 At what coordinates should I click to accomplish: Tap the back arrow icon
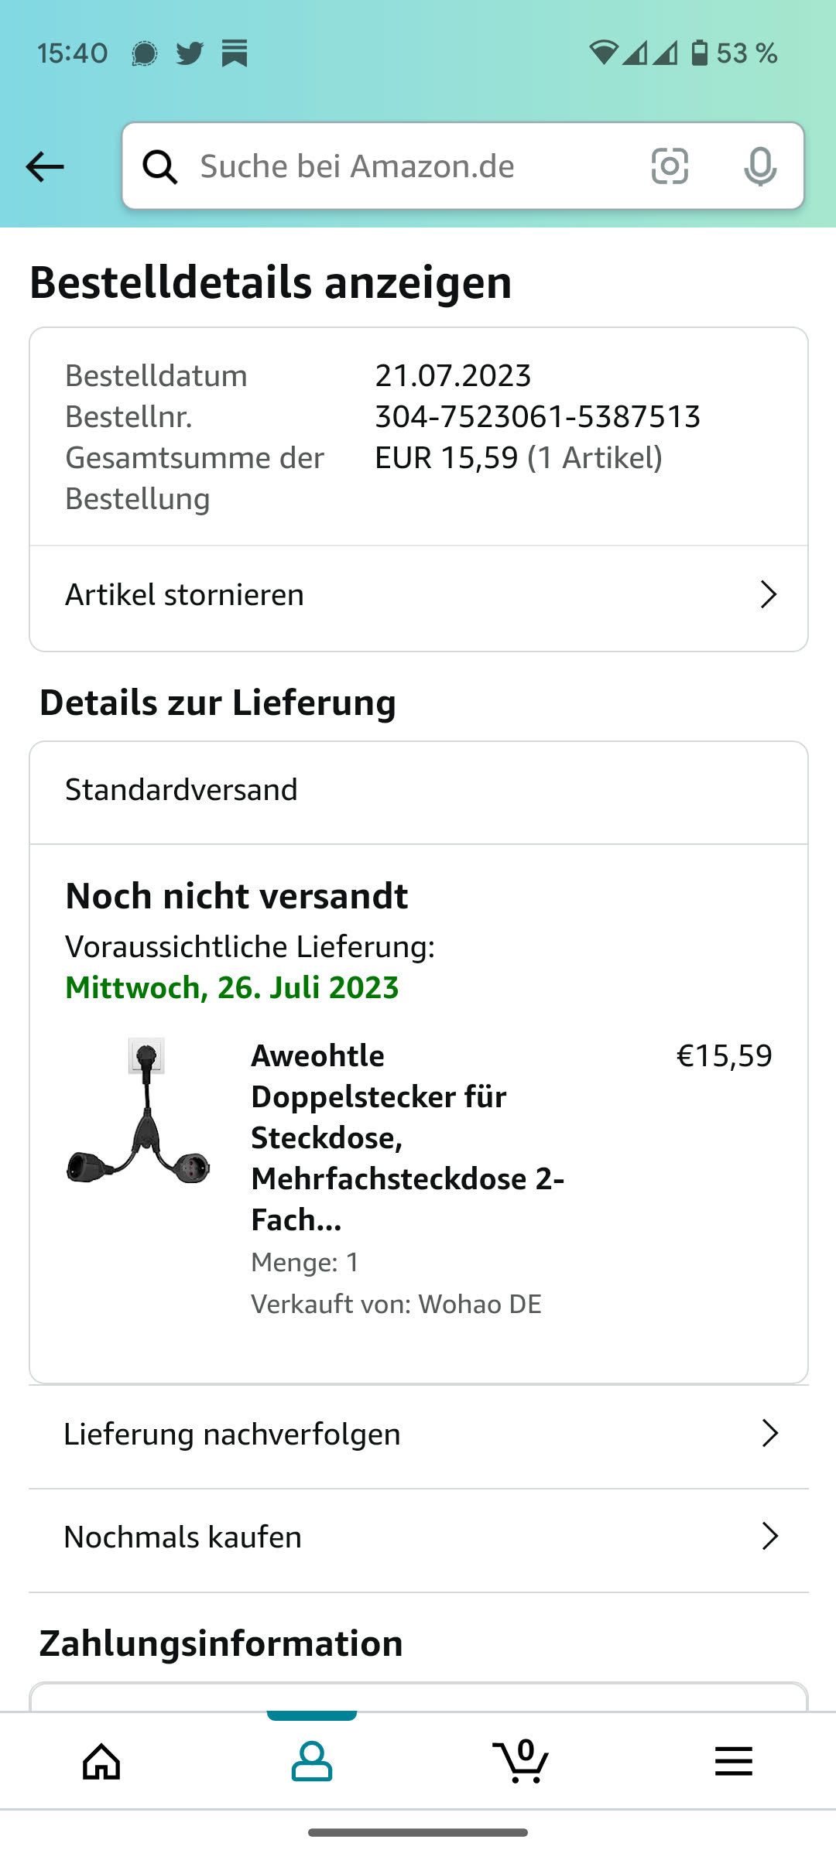[45, 166]
